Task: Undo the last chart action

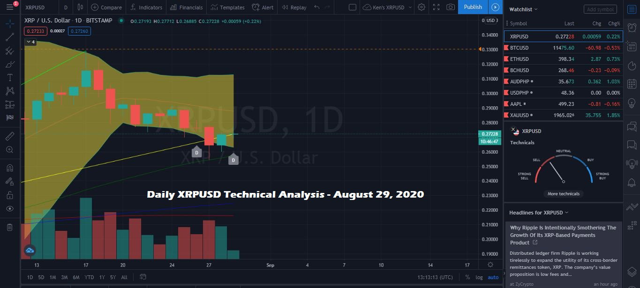Action: tap(317, 7)
